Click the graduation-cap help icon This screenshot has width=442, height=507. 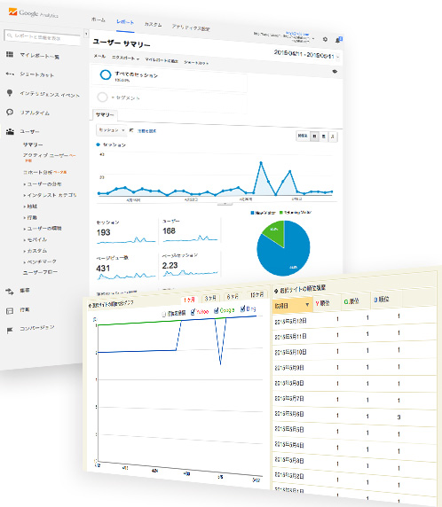click(x=335, y=71)
